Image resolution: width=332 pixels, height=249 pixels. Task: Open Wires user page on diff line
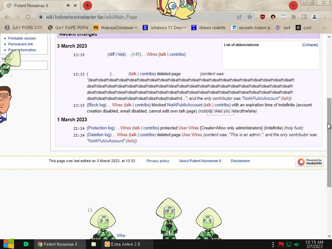point(152,54)
